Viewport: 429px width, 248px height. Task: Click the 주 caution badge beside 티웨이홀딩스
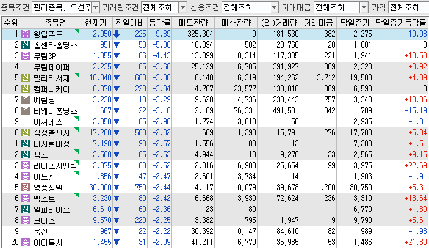tap(26, 111)
